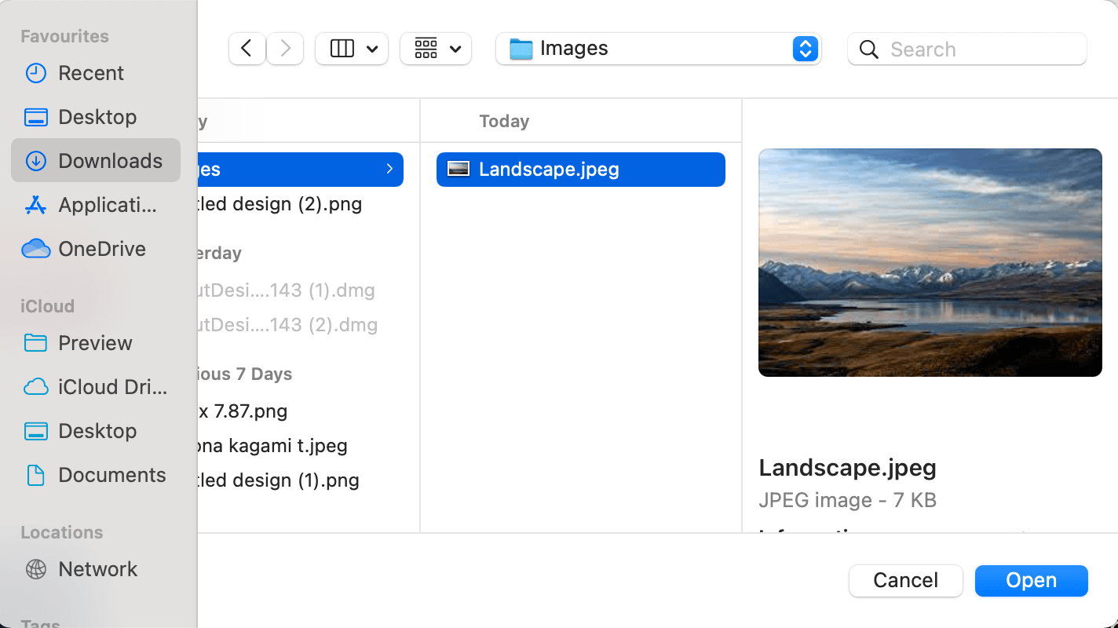
Task: Open Documents from the sidebar
Action: [x=111, y=475]
